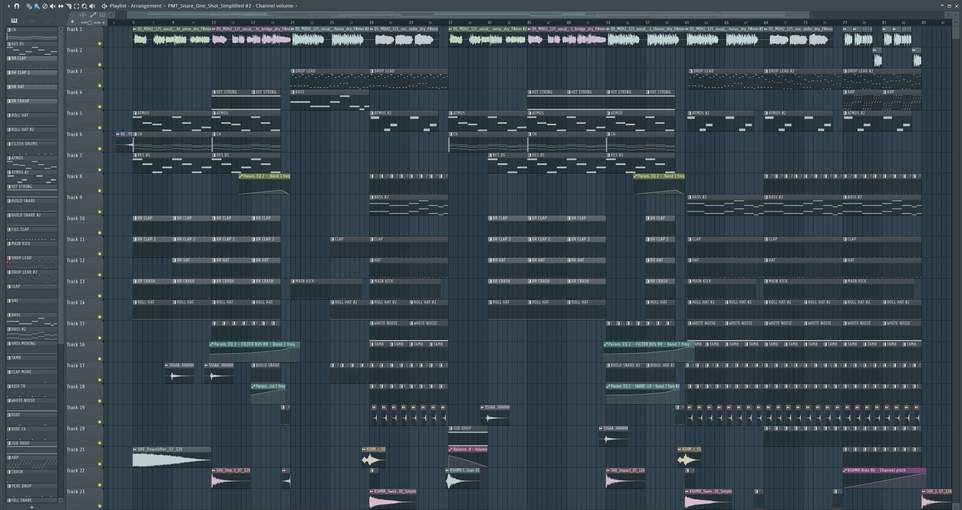Select the Track 14 header
This screenshot has width=962, height=510.
coord(85,310)
